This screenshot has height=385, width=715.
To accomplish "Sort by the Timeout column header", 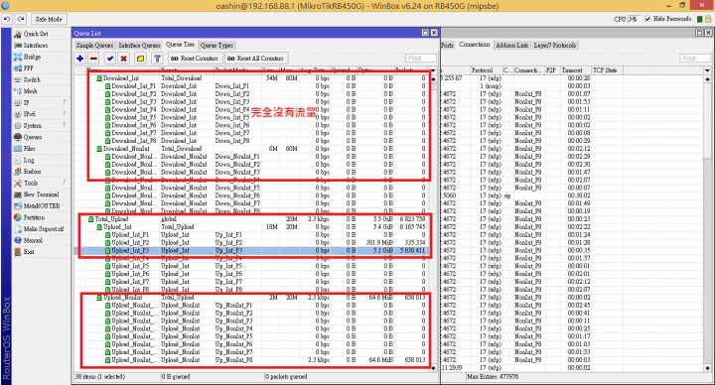I will (x=575, y=70).
